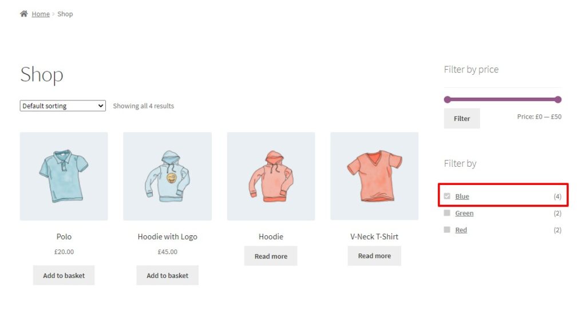This screenshot has height=310, width=586.
Task: Click the minimum price slider handle
Action: point(448,99)
